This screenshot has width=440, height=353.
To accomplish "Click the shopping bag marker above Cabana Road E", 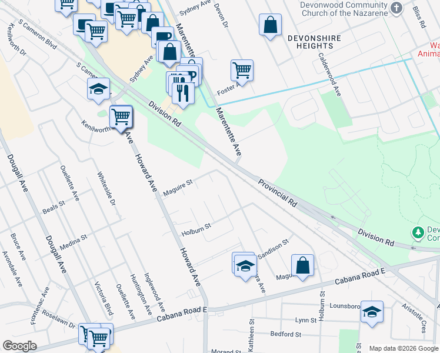I will 302,266.
